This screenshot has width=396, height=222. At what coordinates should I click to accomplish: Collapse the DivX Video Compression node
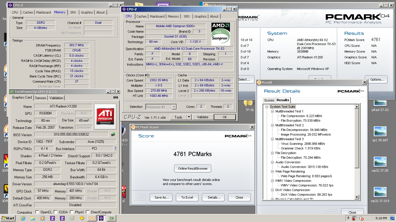pos(272,190)
